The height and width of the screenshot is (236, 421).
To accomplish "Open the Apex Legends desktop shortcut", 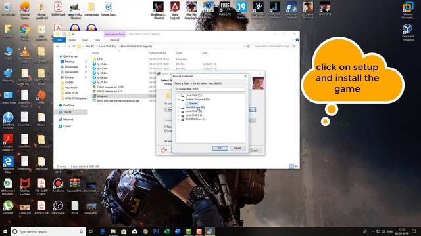I will [175, 10].
